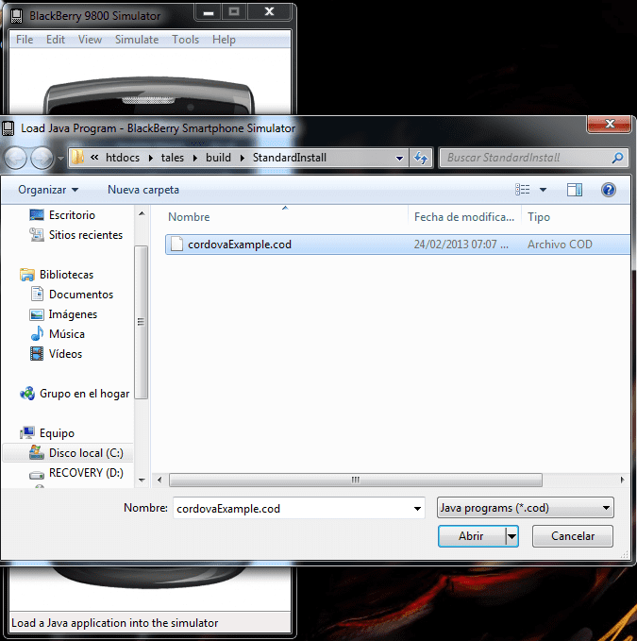Click the Archivo COD type cell

point(560,245)
